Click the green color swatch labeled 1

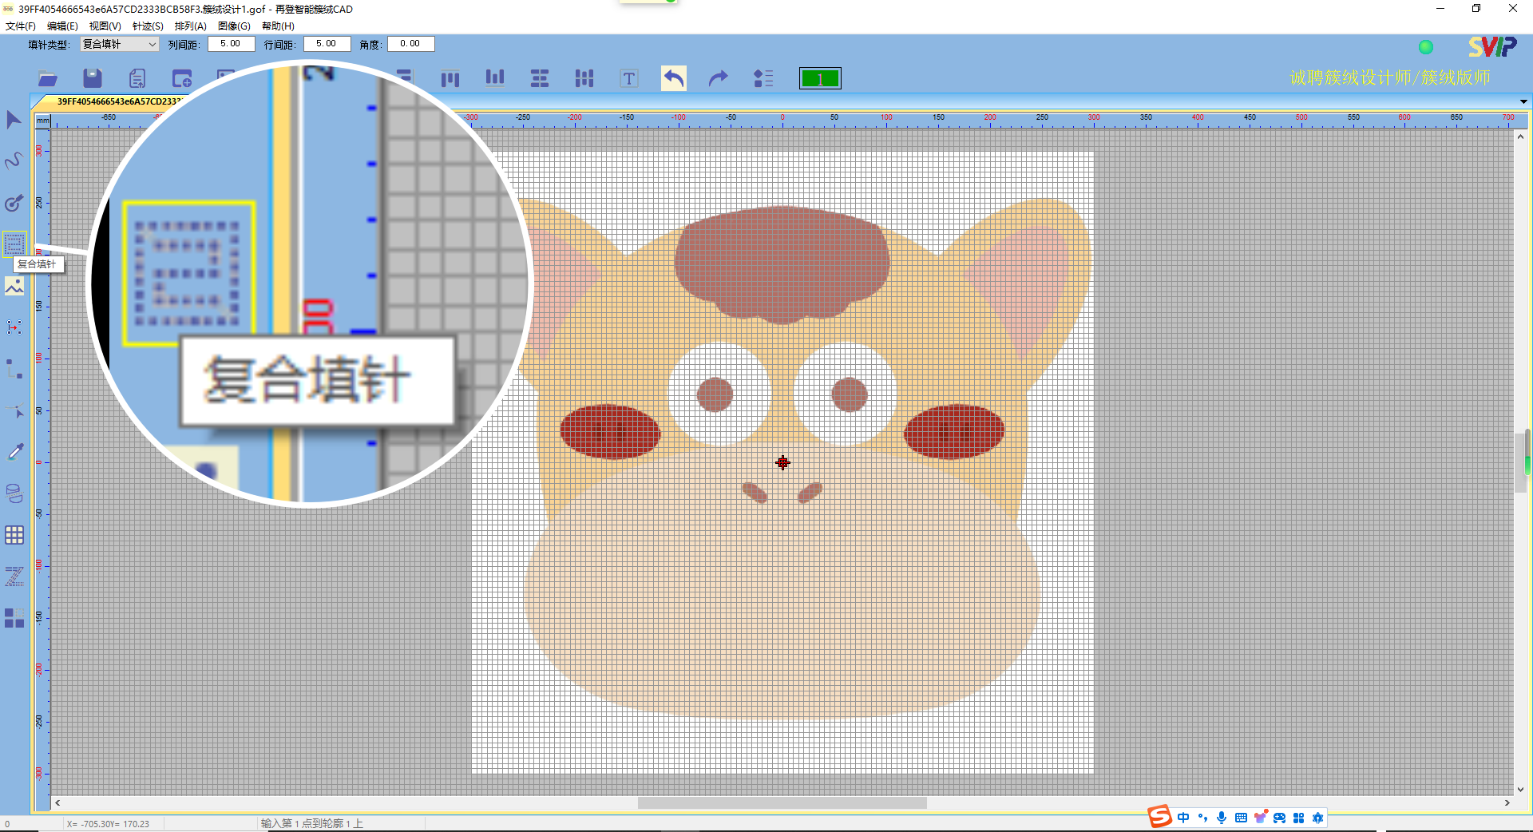point(820,78)
